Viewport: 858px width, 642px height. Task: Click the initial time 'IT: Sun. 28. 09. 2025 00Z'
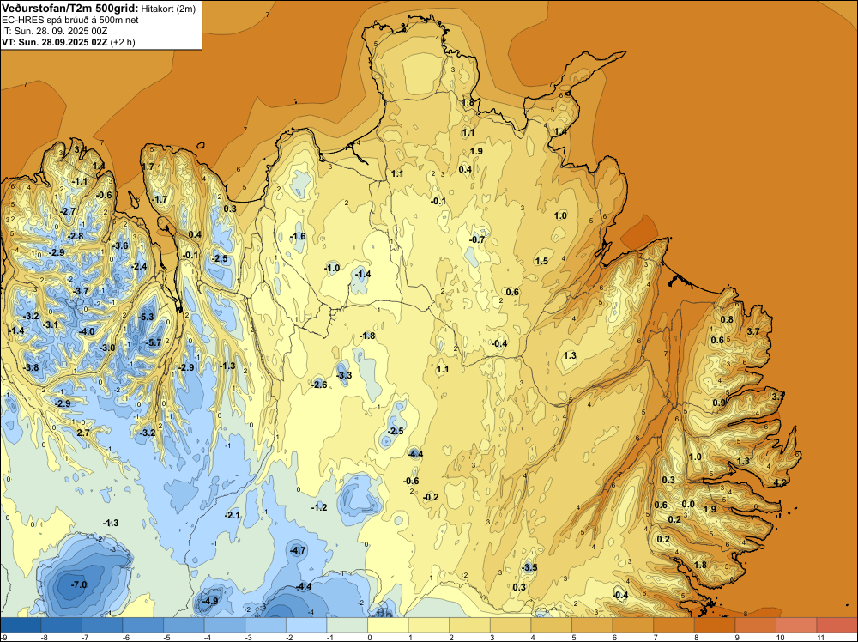point(55,31)
